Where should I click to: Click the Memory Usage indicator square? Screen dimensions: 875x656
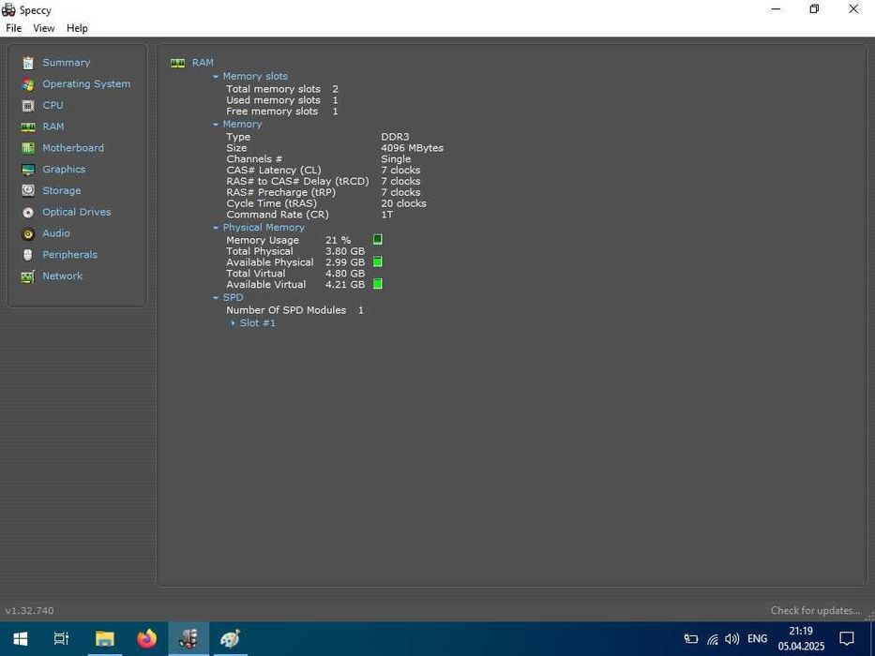tap(378, 239)
